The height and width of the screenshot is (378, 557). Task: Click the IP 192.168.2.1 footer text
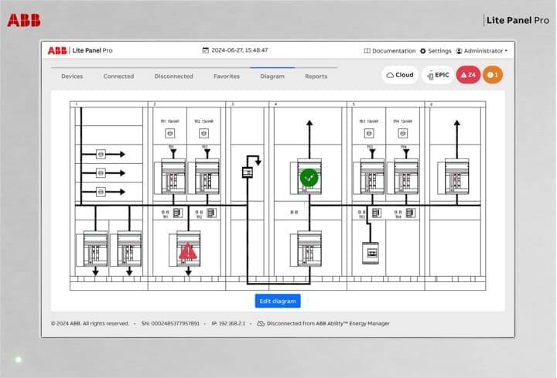coord(228,324)
